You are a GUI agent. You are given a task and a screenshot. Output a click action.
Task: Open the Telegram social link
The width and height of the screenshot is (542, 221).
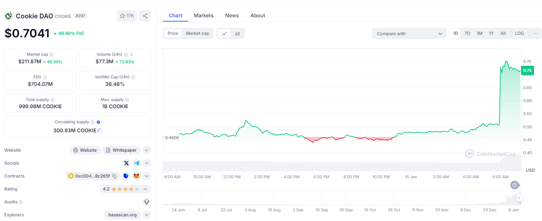(137, 163)
